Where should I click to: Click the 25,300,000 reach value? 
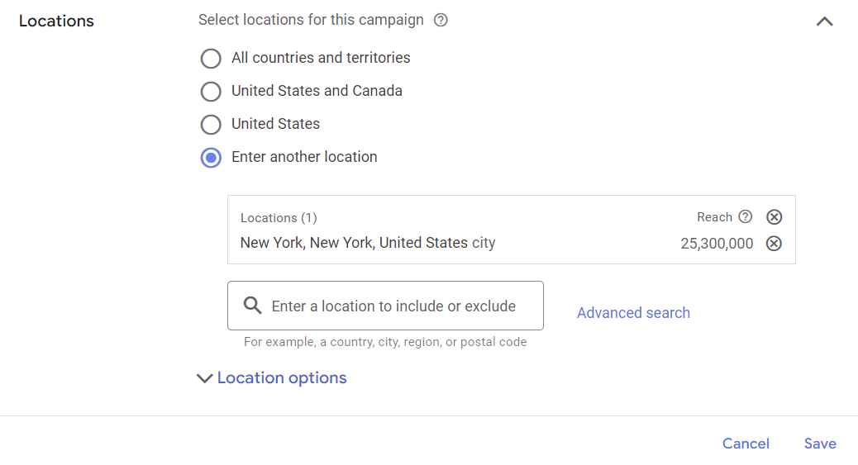click(x=717, y=244)
